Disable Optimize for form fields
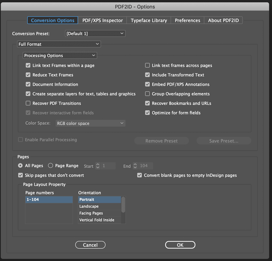Image resolution: width=272 pixels, height=261 pixels. pyautogui.click(x=148, y=113)
